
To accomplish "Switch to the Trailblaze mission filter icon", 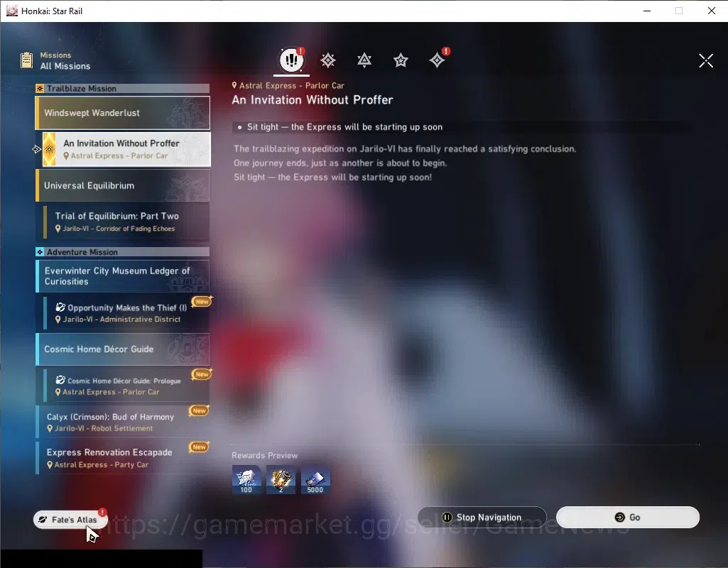I will (328, 60).
